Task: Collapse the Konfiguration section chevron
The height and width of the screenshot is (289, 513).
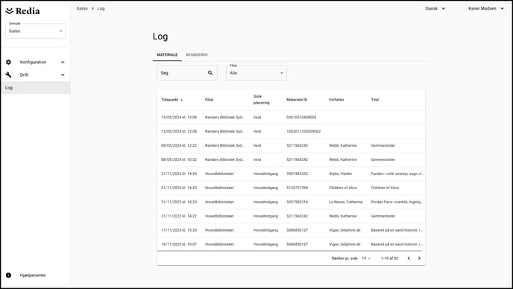Action: click(x=63, y=62)
